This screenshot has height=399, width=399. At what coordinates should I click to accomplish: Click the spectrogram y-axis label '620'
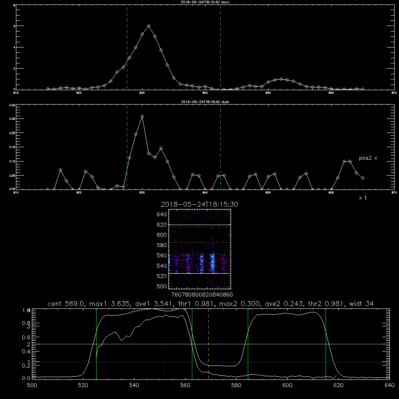click(x=162, y=225)
